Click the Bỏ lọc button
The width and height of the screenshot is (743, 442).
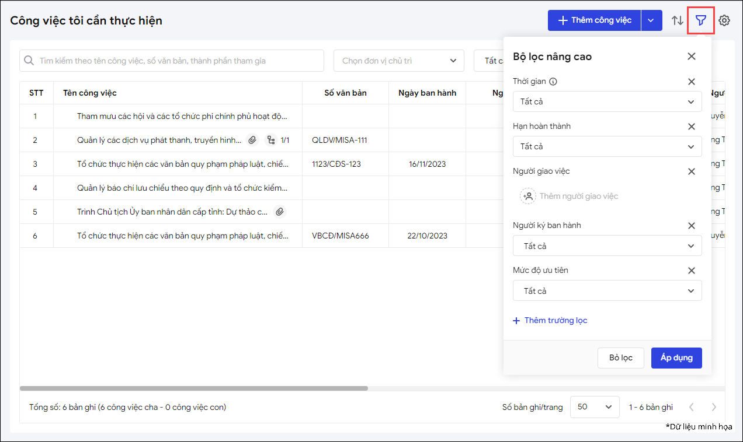pyautogui.click(x=620, y=358)
